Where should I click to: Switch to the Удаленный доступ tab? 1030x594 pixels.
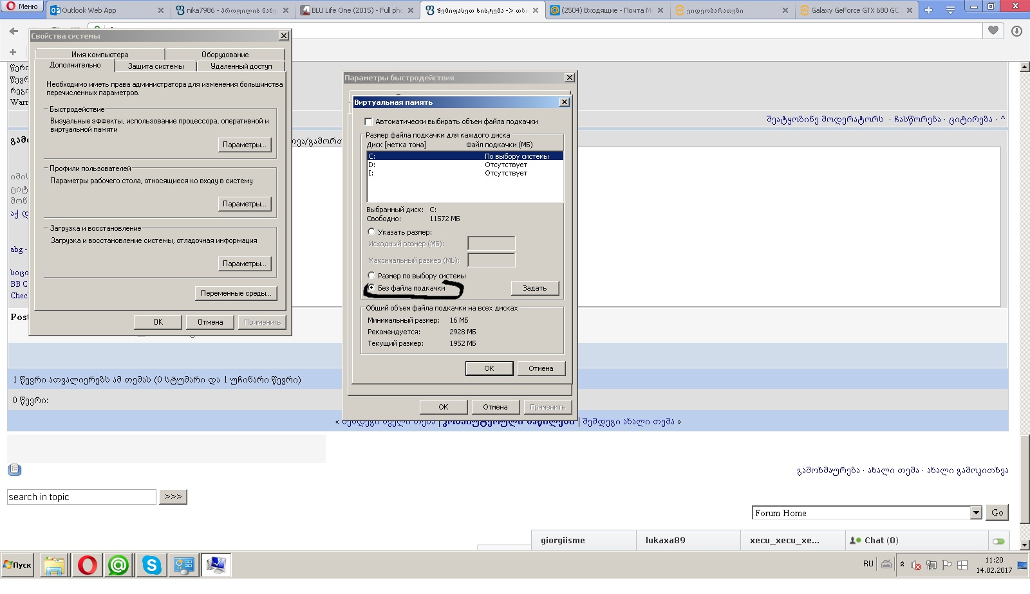[241, 66]
